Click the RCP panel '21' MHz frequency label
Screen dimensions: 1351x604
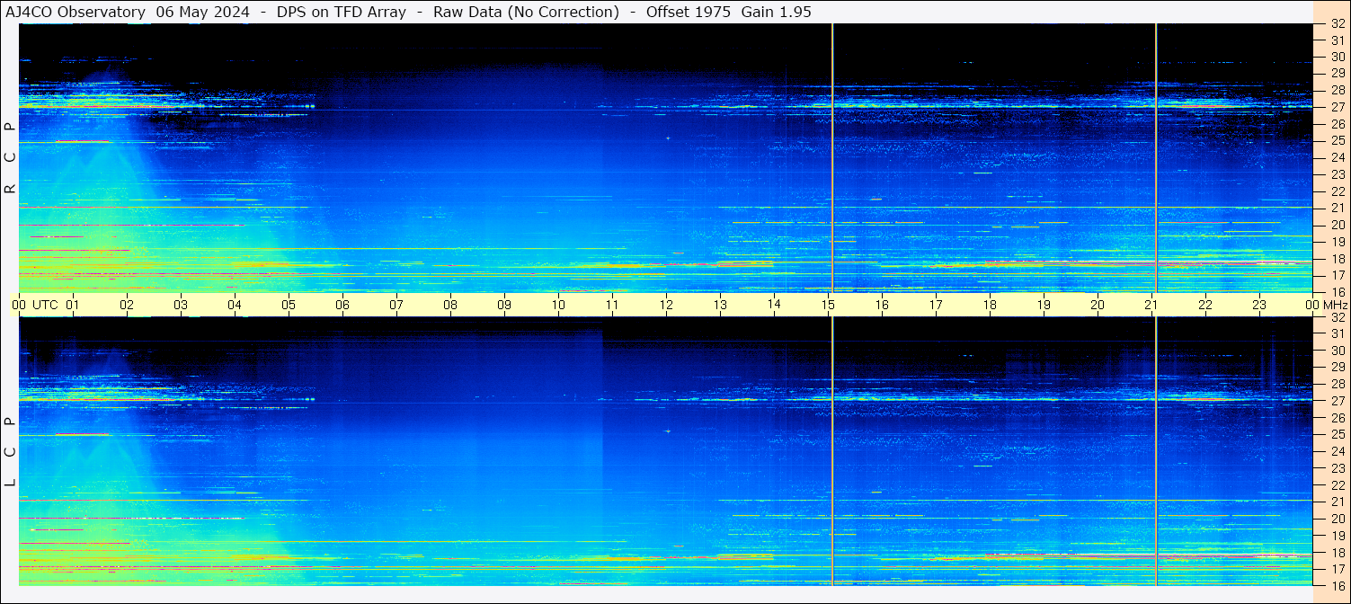tap(1337, 208)
